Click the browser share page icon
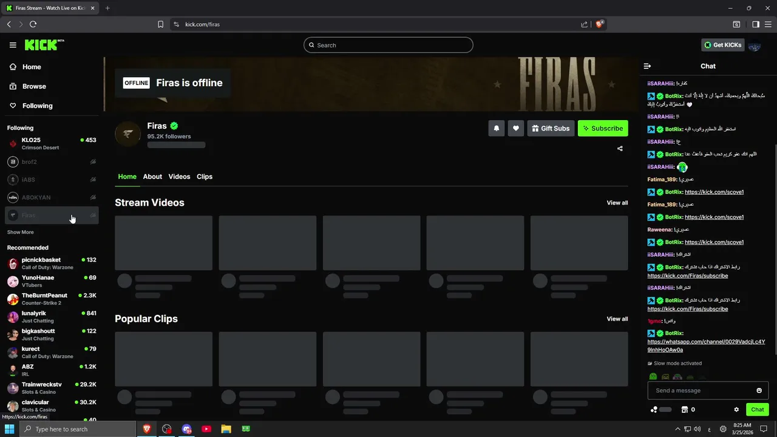The height and width of the screenshot is (437, 777). click(584, 24)
